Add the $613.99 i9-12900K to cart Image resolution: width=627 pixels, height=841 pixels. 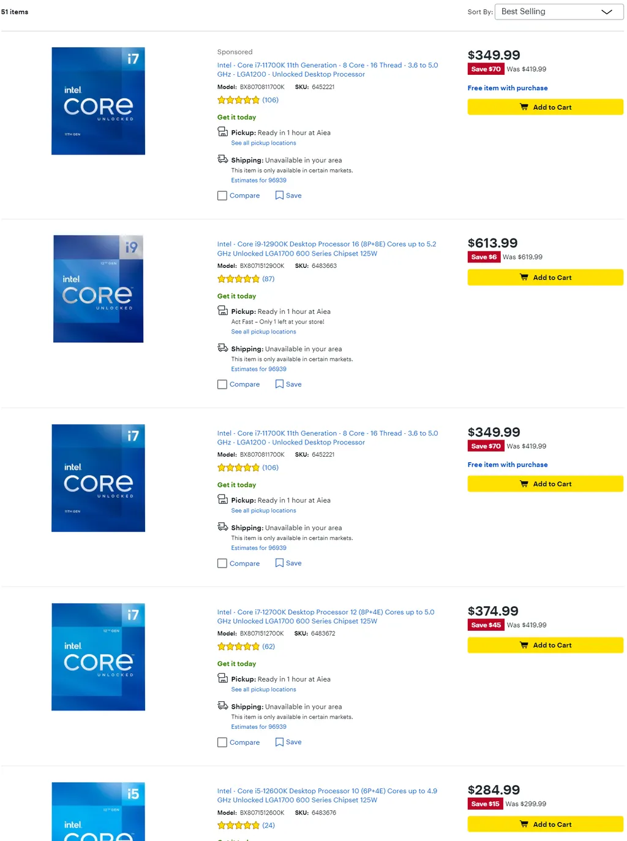point(545,278)
